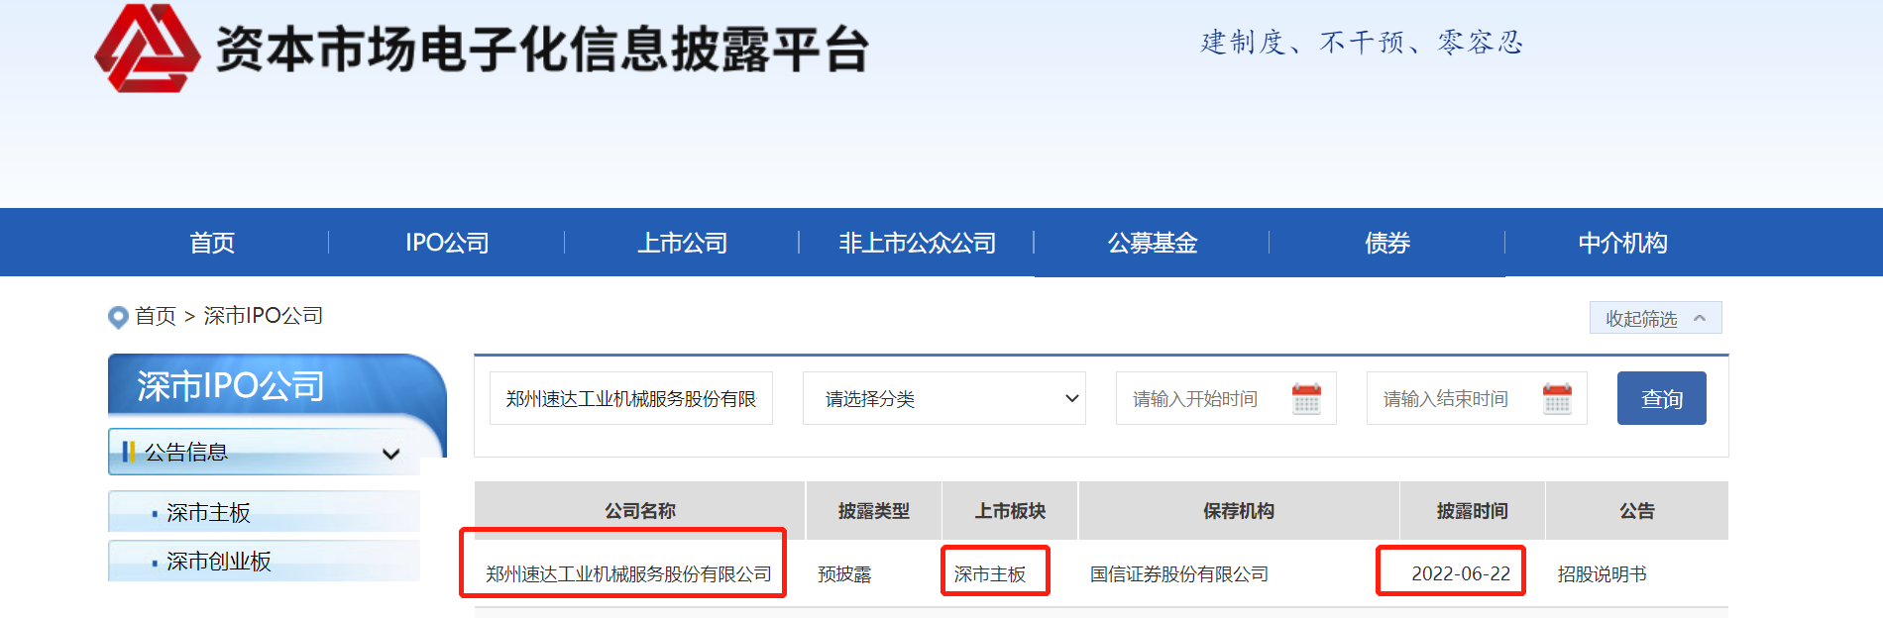The image size is (1883, 618).
Task: Click 披露类型 column header
Action: click(874, 511)
